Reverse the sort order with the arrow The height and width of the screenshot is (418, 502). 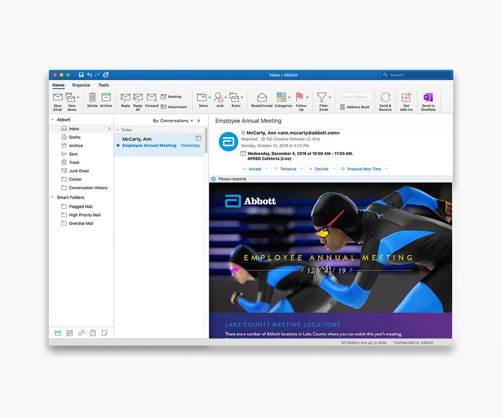199,121
